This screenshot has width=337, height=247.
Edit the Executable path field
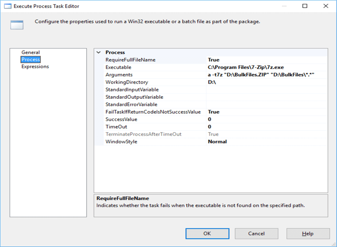pyautogui.click(x=266, y=67)
